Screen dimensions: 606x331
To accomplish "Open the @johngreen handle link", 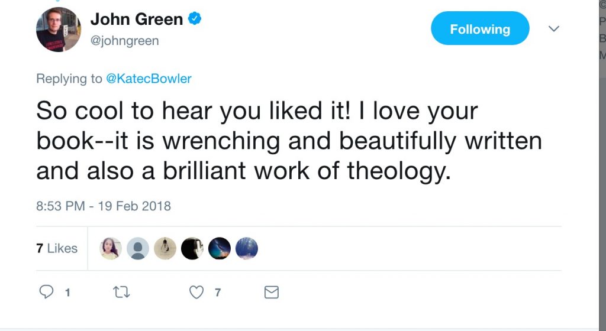I will coord(124,41).
